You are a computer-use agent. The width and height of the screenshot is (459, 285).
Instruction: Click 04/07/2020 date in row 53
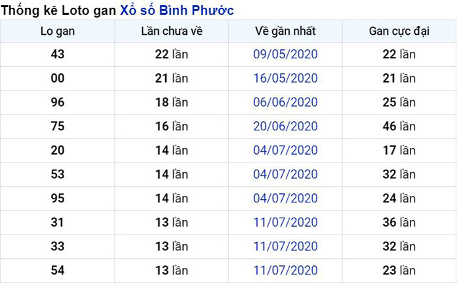tap(285, 174)
